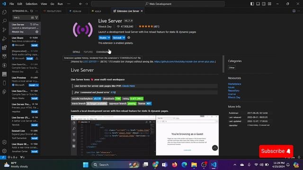Switch to the CHANGELOG tab
The image size is (303, 170).
click(102, 52)
